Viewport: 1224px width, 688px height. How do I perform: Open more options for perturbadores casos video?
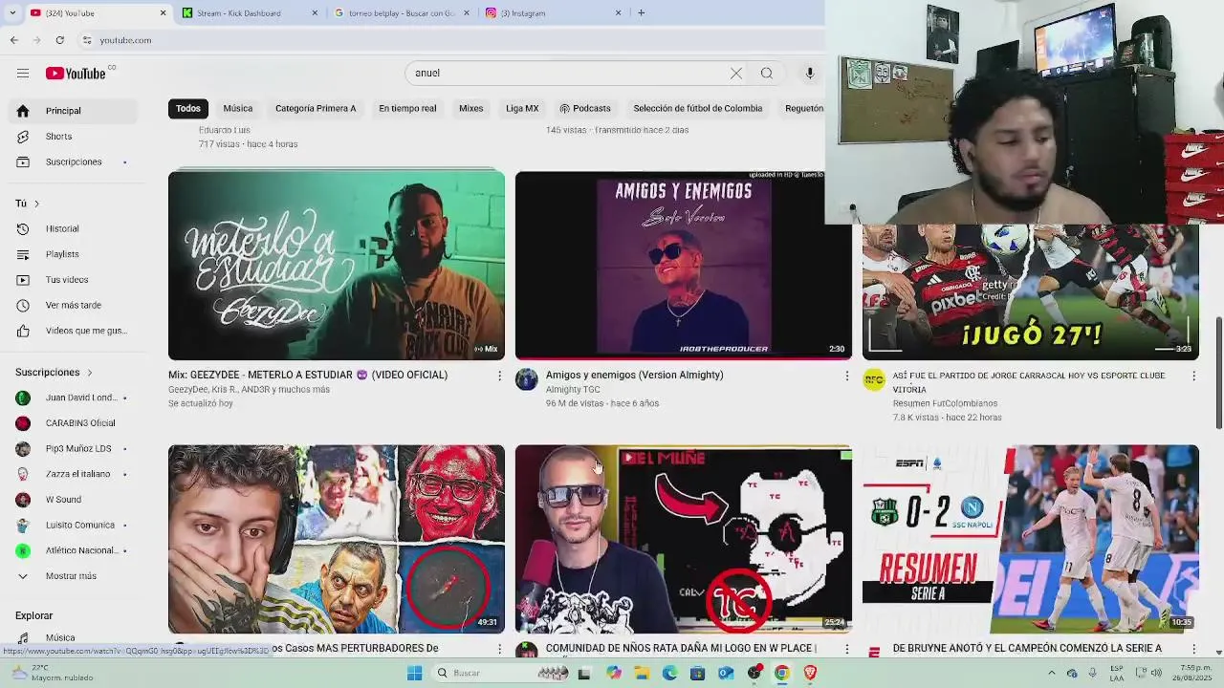[499, 649]
